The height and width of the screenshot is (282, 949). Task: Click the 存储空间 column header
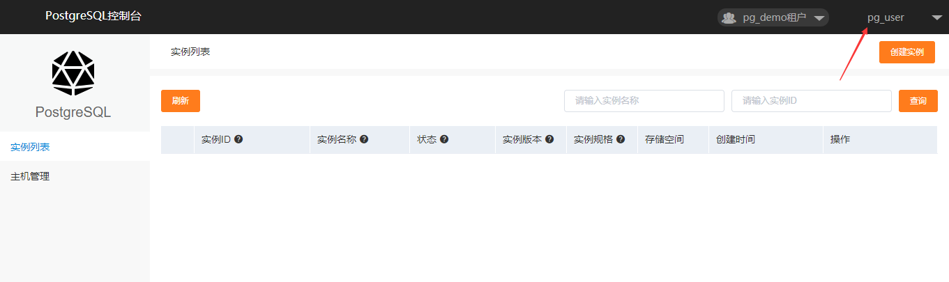click(x=664, y=139)
